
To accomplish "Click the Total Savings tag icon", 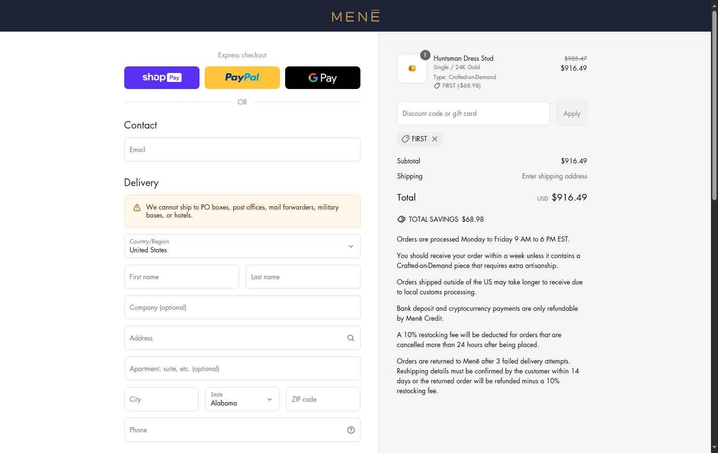I will click(x=401, y=219).
